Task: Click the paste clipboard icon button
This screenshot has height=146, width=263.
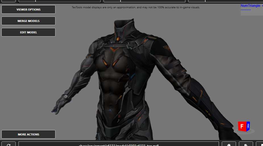Action: 246,144
